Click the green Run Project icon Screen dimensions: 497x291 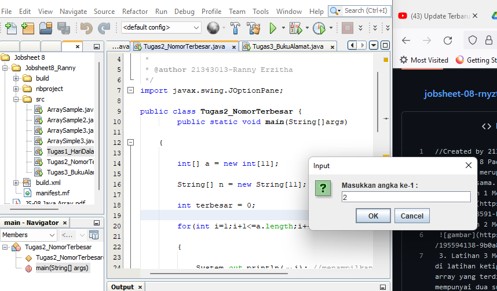point(273,28)
